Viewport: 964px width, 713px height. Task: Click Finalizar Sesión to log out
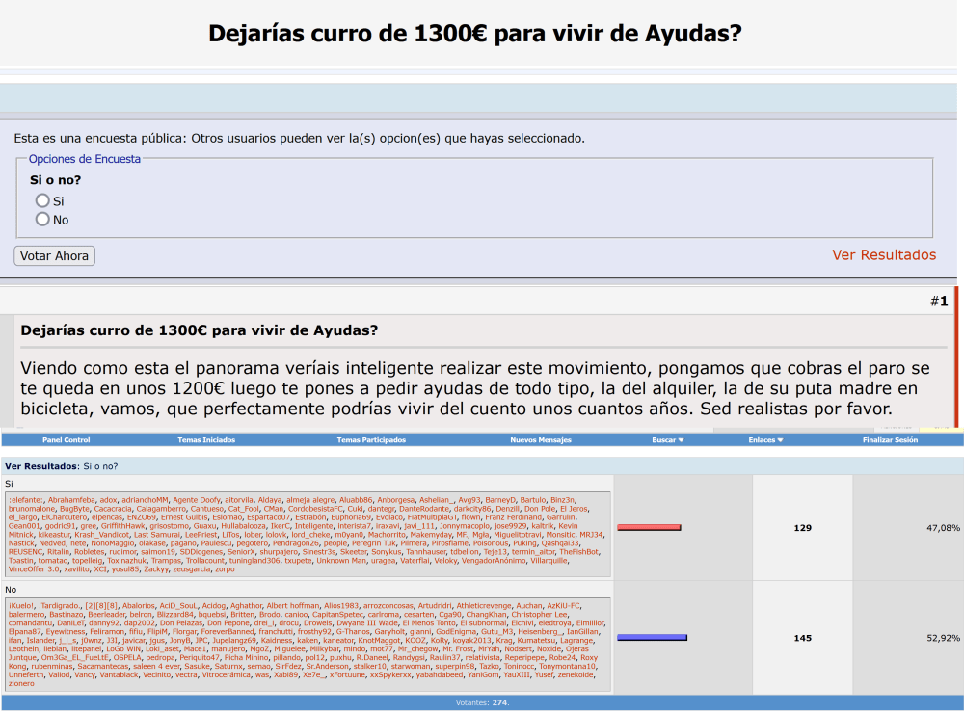click(890, 440)
